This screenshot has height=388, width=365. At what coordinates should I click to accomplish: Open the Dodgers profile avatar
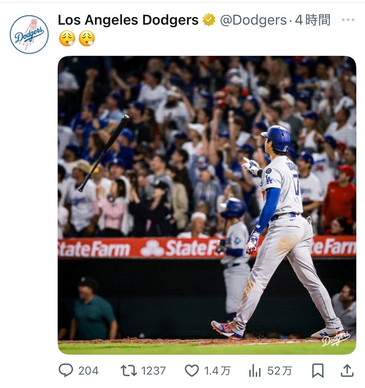tap(29, 35)
